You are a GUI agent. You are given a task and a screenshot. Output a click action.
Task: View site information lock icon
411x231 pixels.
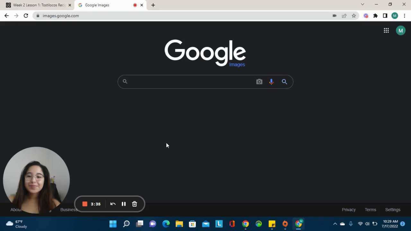coord(38,16)
